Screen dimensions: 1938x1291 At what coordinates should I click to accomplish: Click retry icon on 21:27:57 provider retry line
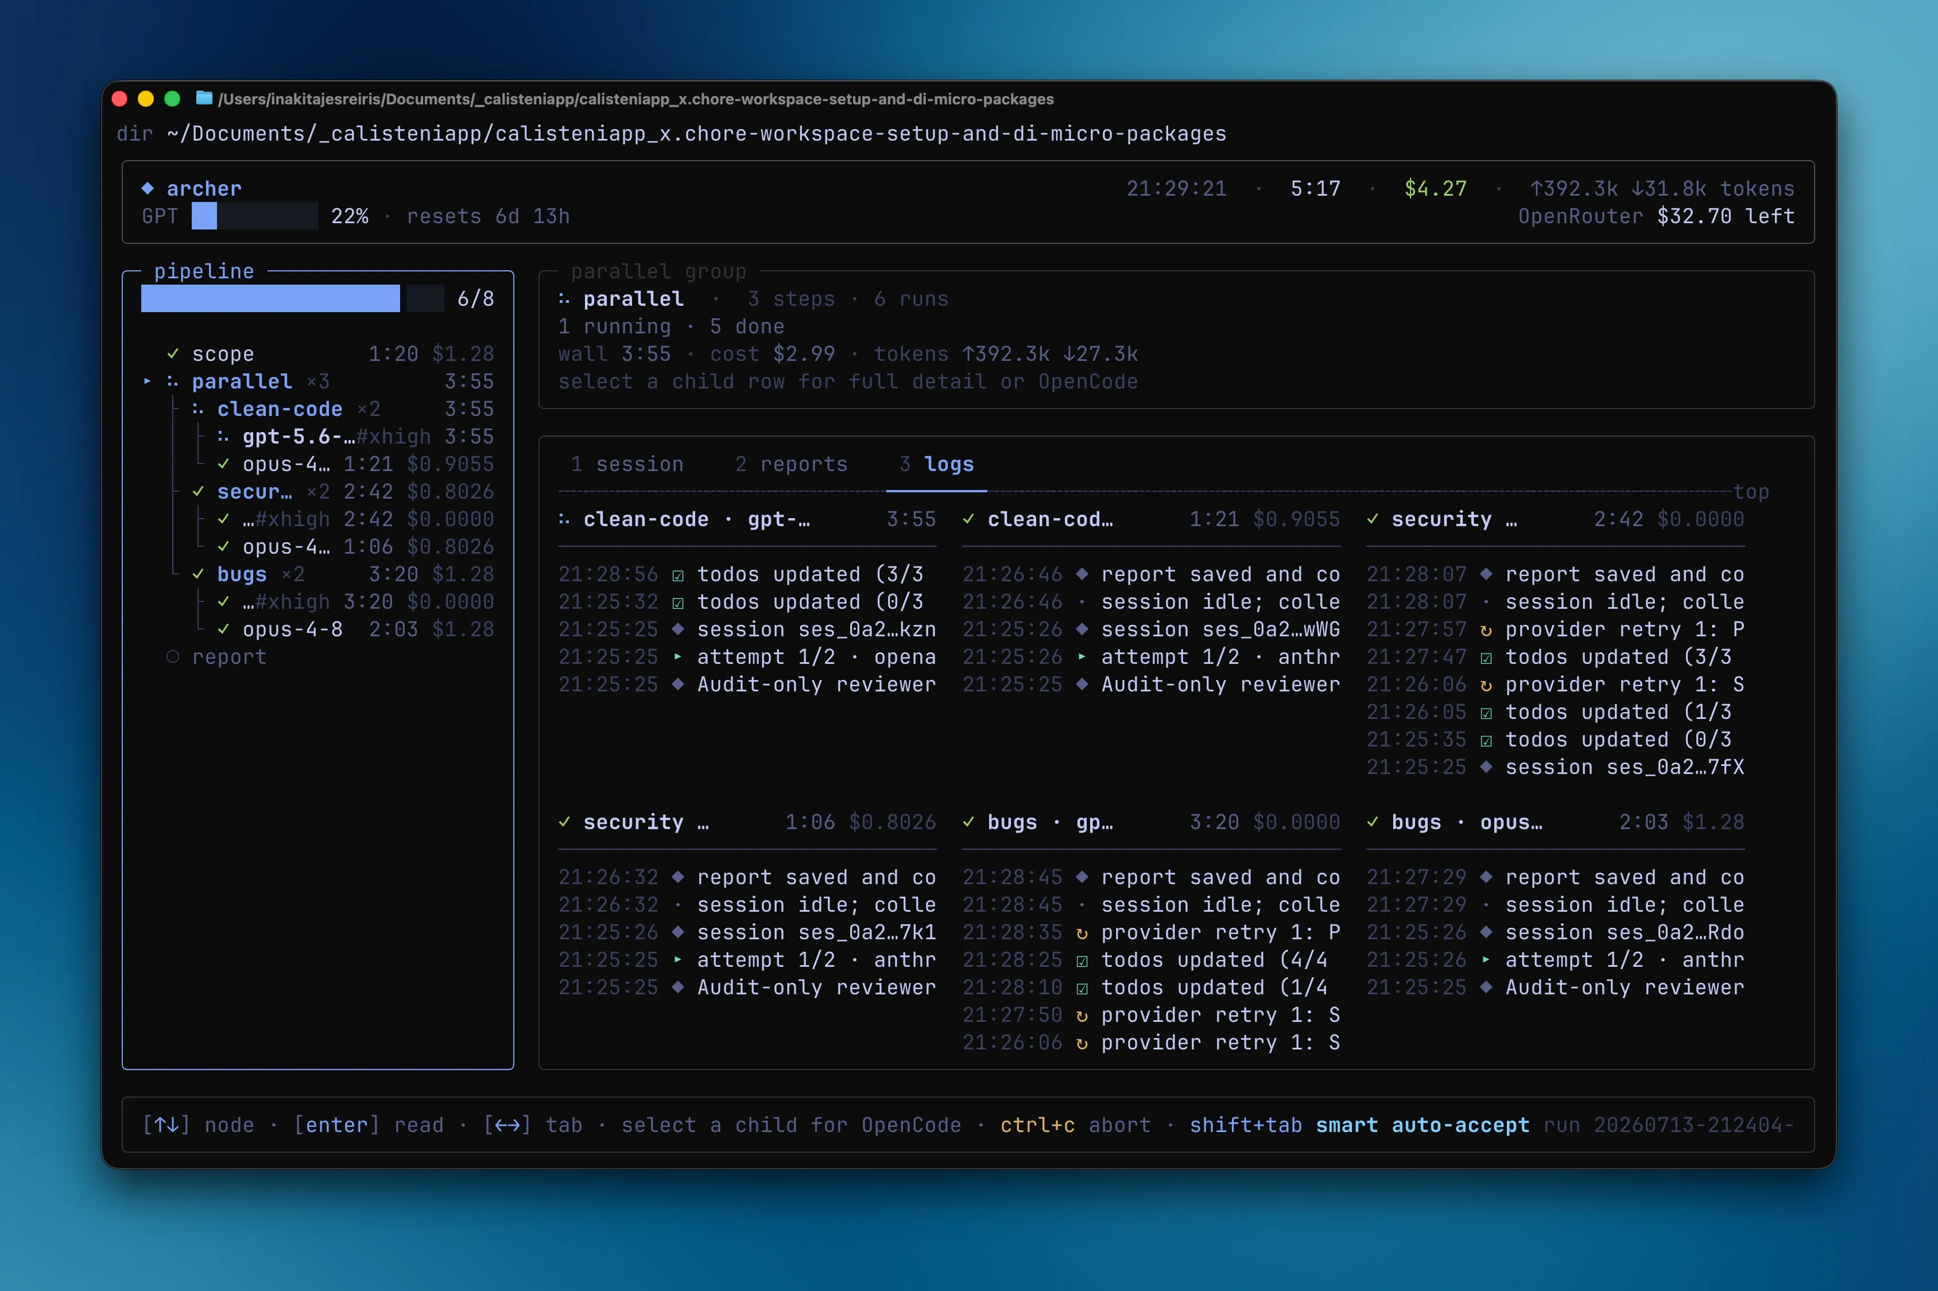(1486, 630)
